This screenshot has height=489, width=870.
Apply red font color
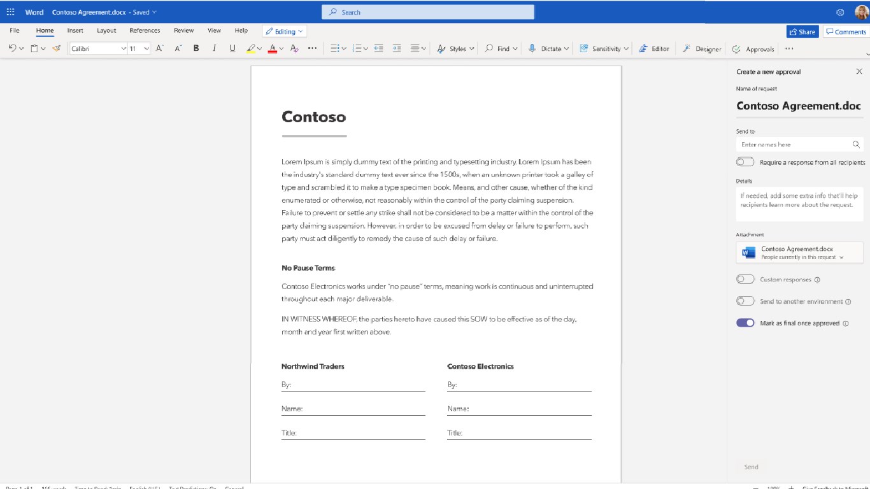273,48
